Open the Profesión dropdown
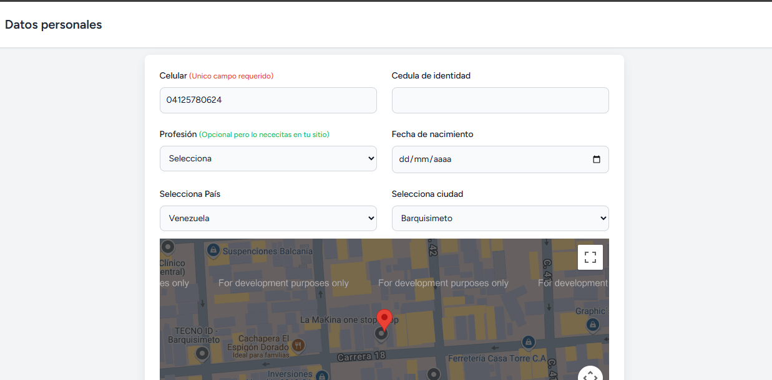772x380 pixels. click(x=268, y=158)
